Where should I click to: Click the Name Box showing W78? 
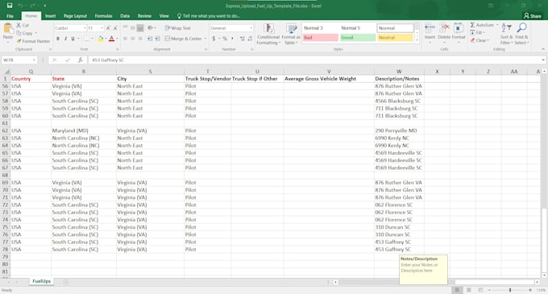[19, 60]
